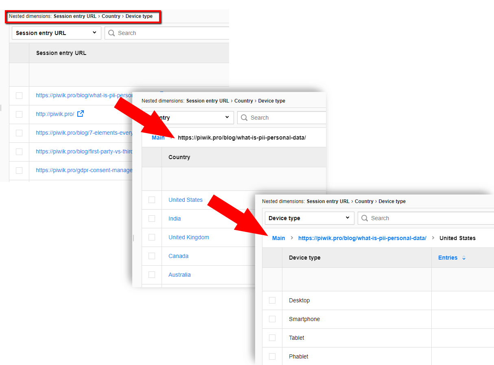Image resolution: width=494 pixels, height=365 pixels.
Task: Check the box for http://piwik.pro/ row
Action: [x=19, y=114]
